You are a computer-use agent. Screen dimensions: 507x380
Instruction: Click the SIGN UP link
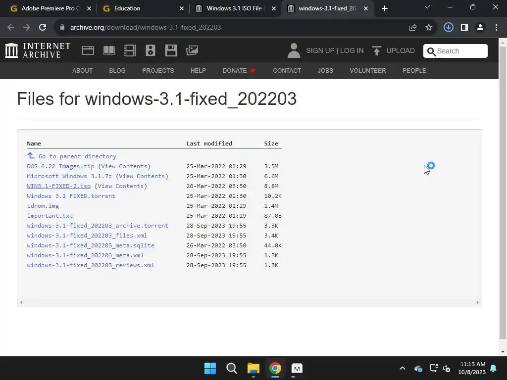coord(320,51)
